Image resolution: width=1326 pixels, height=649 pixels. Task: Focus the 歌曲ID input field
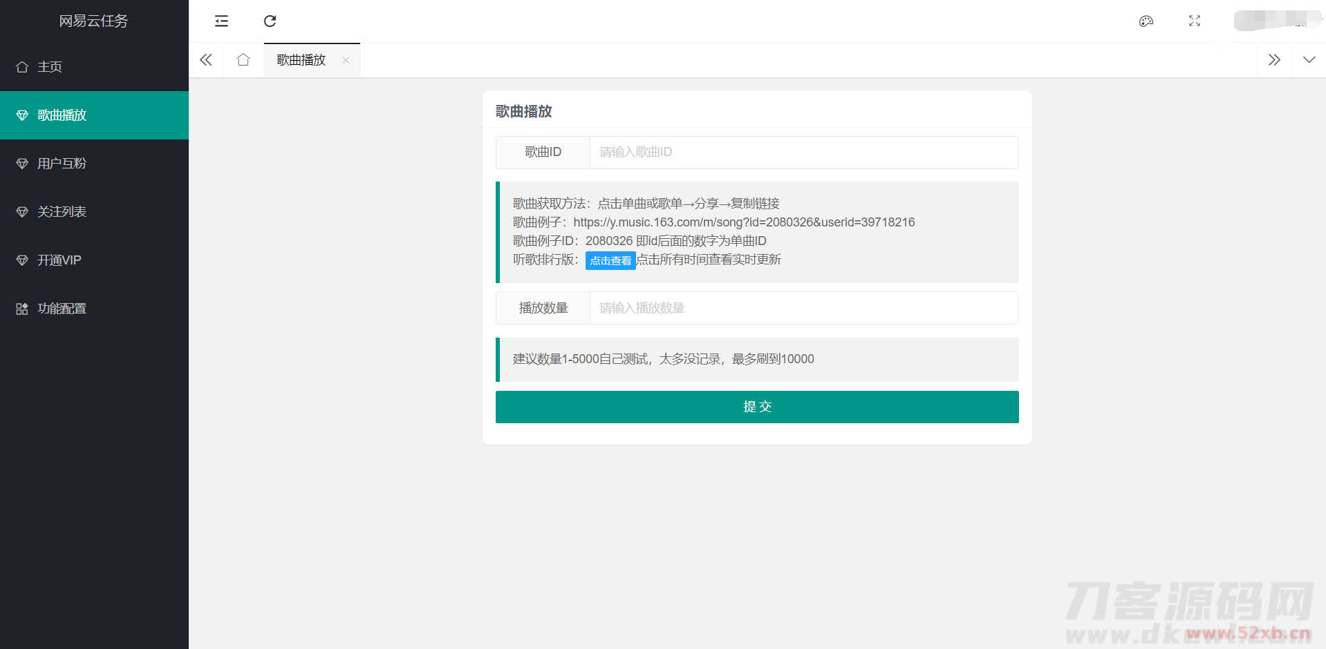pyautogui.click(x=803, y=153)
